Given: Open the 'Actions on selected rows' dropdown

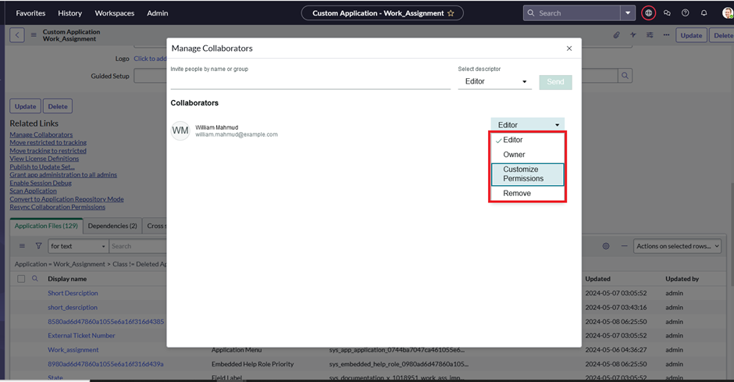Looking at the screenshot, I should pos(677,246).
